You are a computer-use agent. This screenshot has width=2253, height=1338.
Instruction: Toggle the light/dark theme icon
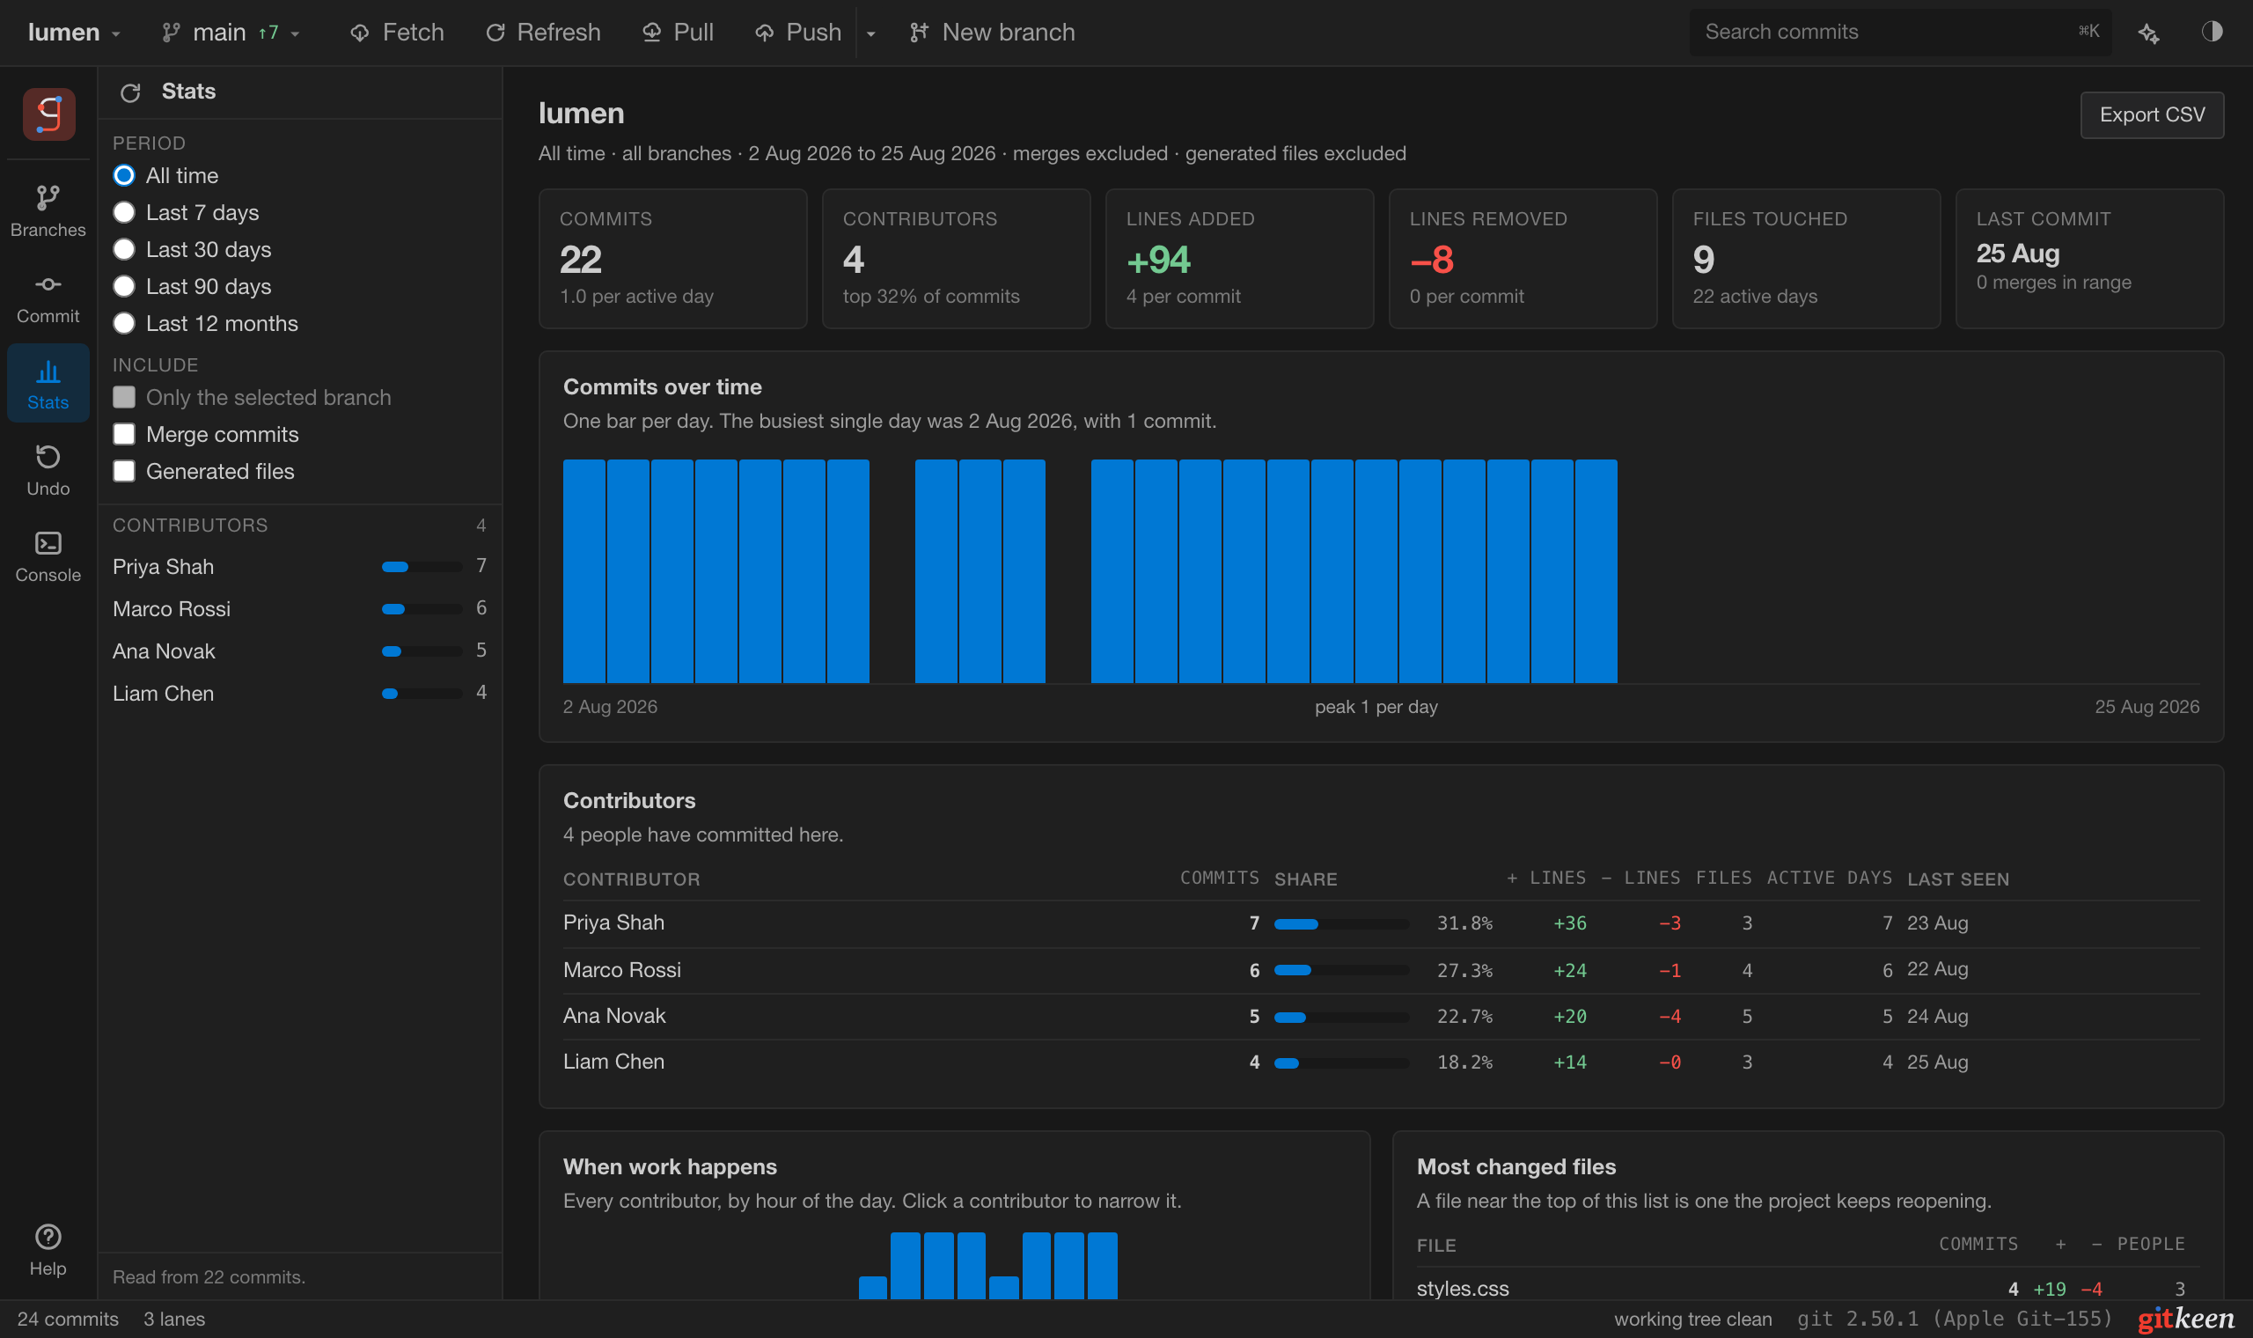[x=2212, y=33]
